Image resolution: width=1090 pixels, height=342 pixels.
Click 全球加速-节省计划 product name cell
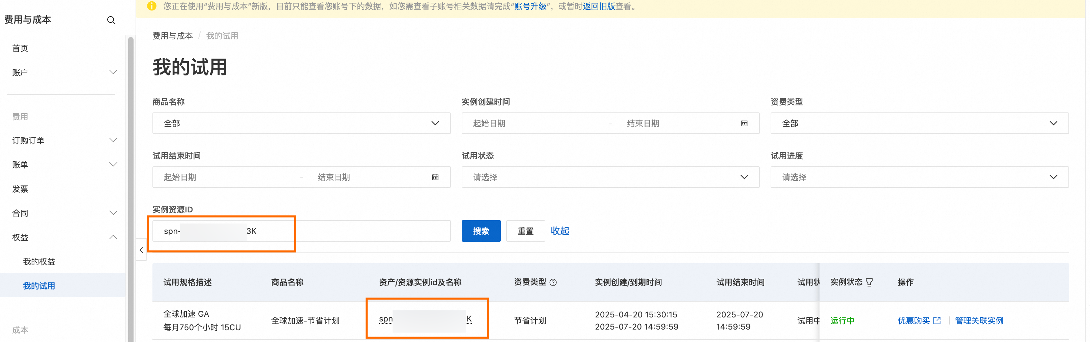[x=305, y=320]
